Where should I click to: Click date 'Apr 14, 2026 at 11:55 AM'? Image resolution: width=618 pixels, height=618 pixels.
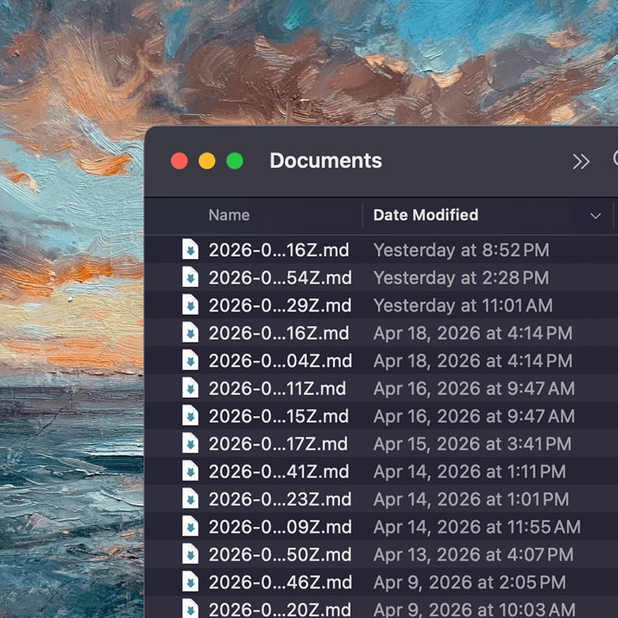click(x=477, y=527)
